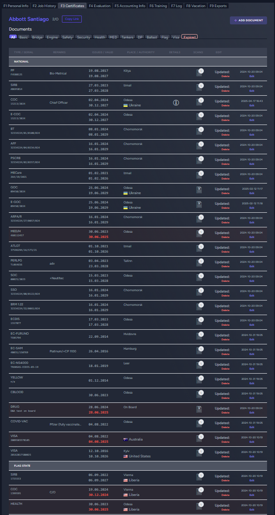275x515 pixels.
Task: Open the scan icon for the Liberia HEALTH document
Action: (199, 507)
